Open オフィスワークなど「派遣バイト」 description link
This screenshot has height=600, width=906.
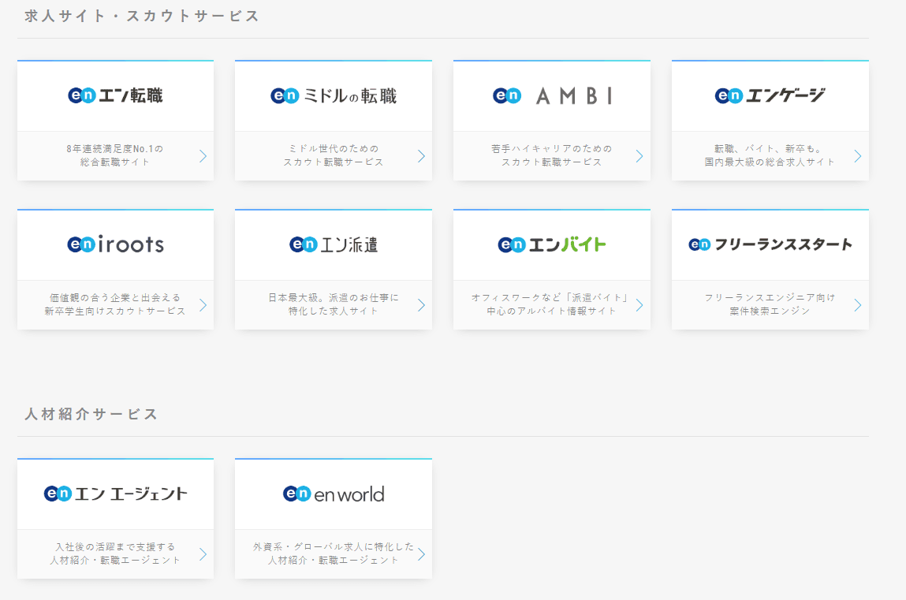click(x=551, y=304)
